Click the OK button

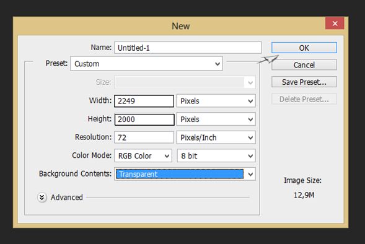pyautogui.click(x=304, y=48)
